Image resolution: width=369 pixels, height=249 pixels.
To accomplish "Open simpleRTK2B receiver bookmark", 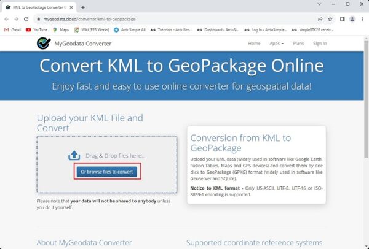I will click(313, 30).
